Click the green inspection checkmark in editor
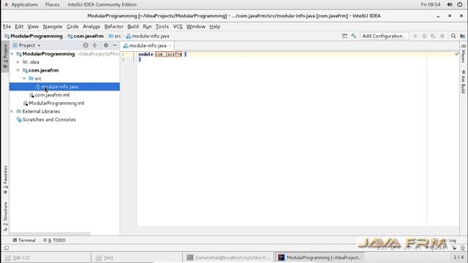The width and height of the screenshot is (468, 263). click(456, 54)
